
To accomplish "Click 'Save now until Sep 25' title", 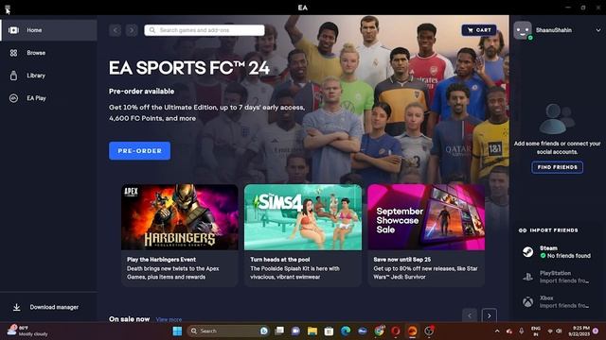I will (x=401, y=260).
